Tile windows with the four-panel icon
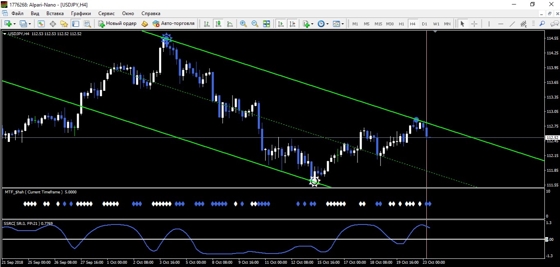The width and height of the screenshot is (560, 267). pyautogui.click(x=266, y=24)
